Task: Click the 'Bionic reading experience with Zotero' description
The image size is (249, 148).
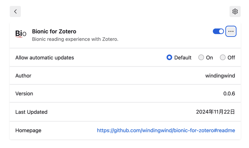Action: 75,39
